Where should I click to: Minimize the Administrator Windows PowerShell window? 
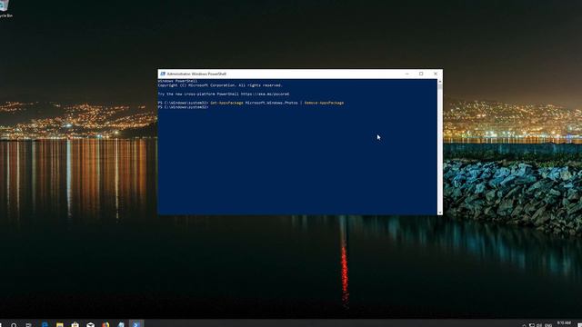click(x=406, y=74)
